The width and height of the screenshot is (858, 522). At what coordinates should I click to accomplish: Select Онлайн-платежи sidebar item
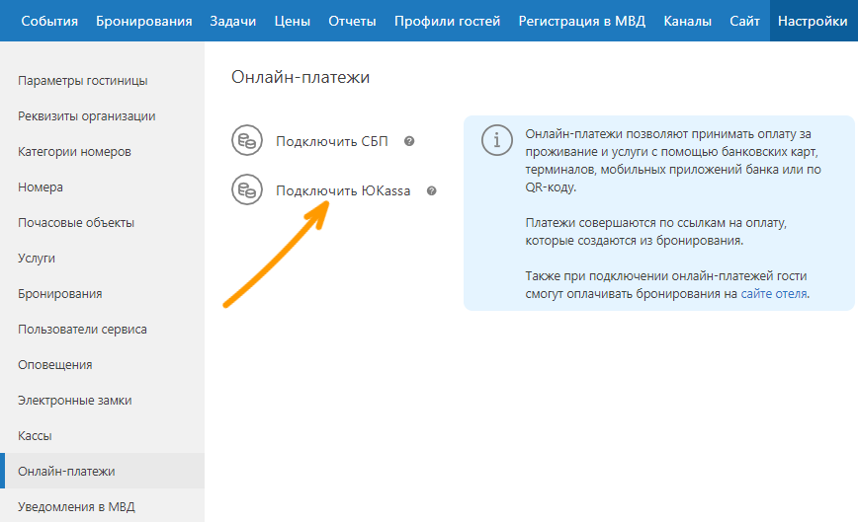pos(103,471)
